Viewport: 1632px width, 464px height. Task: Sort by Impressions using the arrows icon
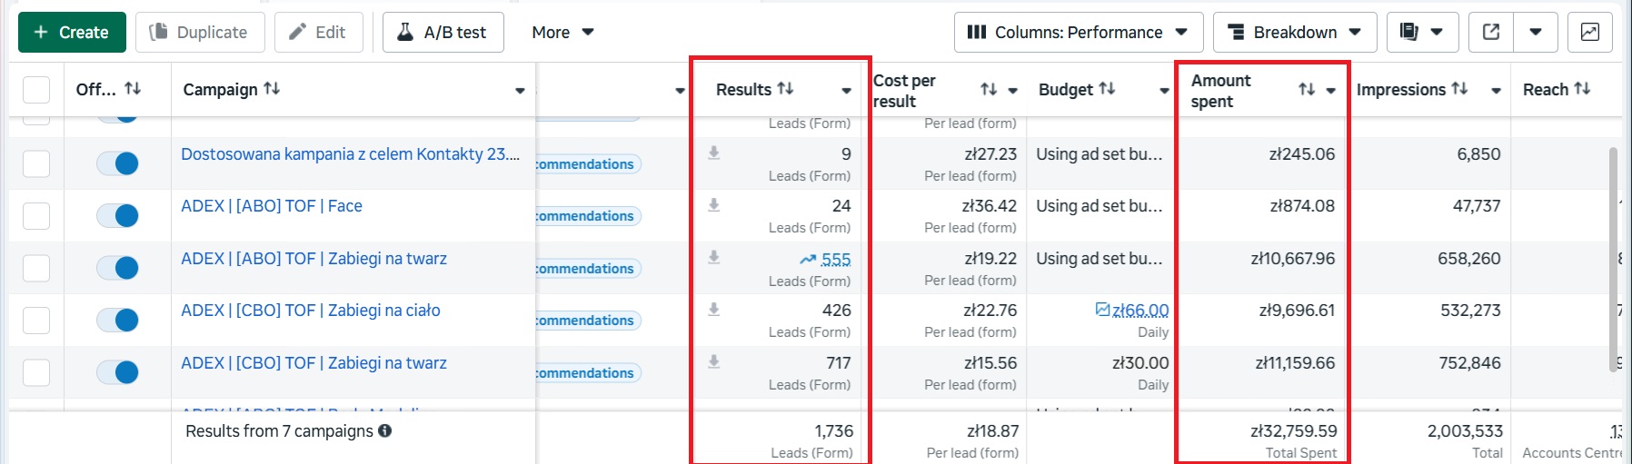tap(1459, 89)
